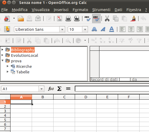The image size is (149, 132).
Task: Toggle Bold formatting
Action: point(94,29)
